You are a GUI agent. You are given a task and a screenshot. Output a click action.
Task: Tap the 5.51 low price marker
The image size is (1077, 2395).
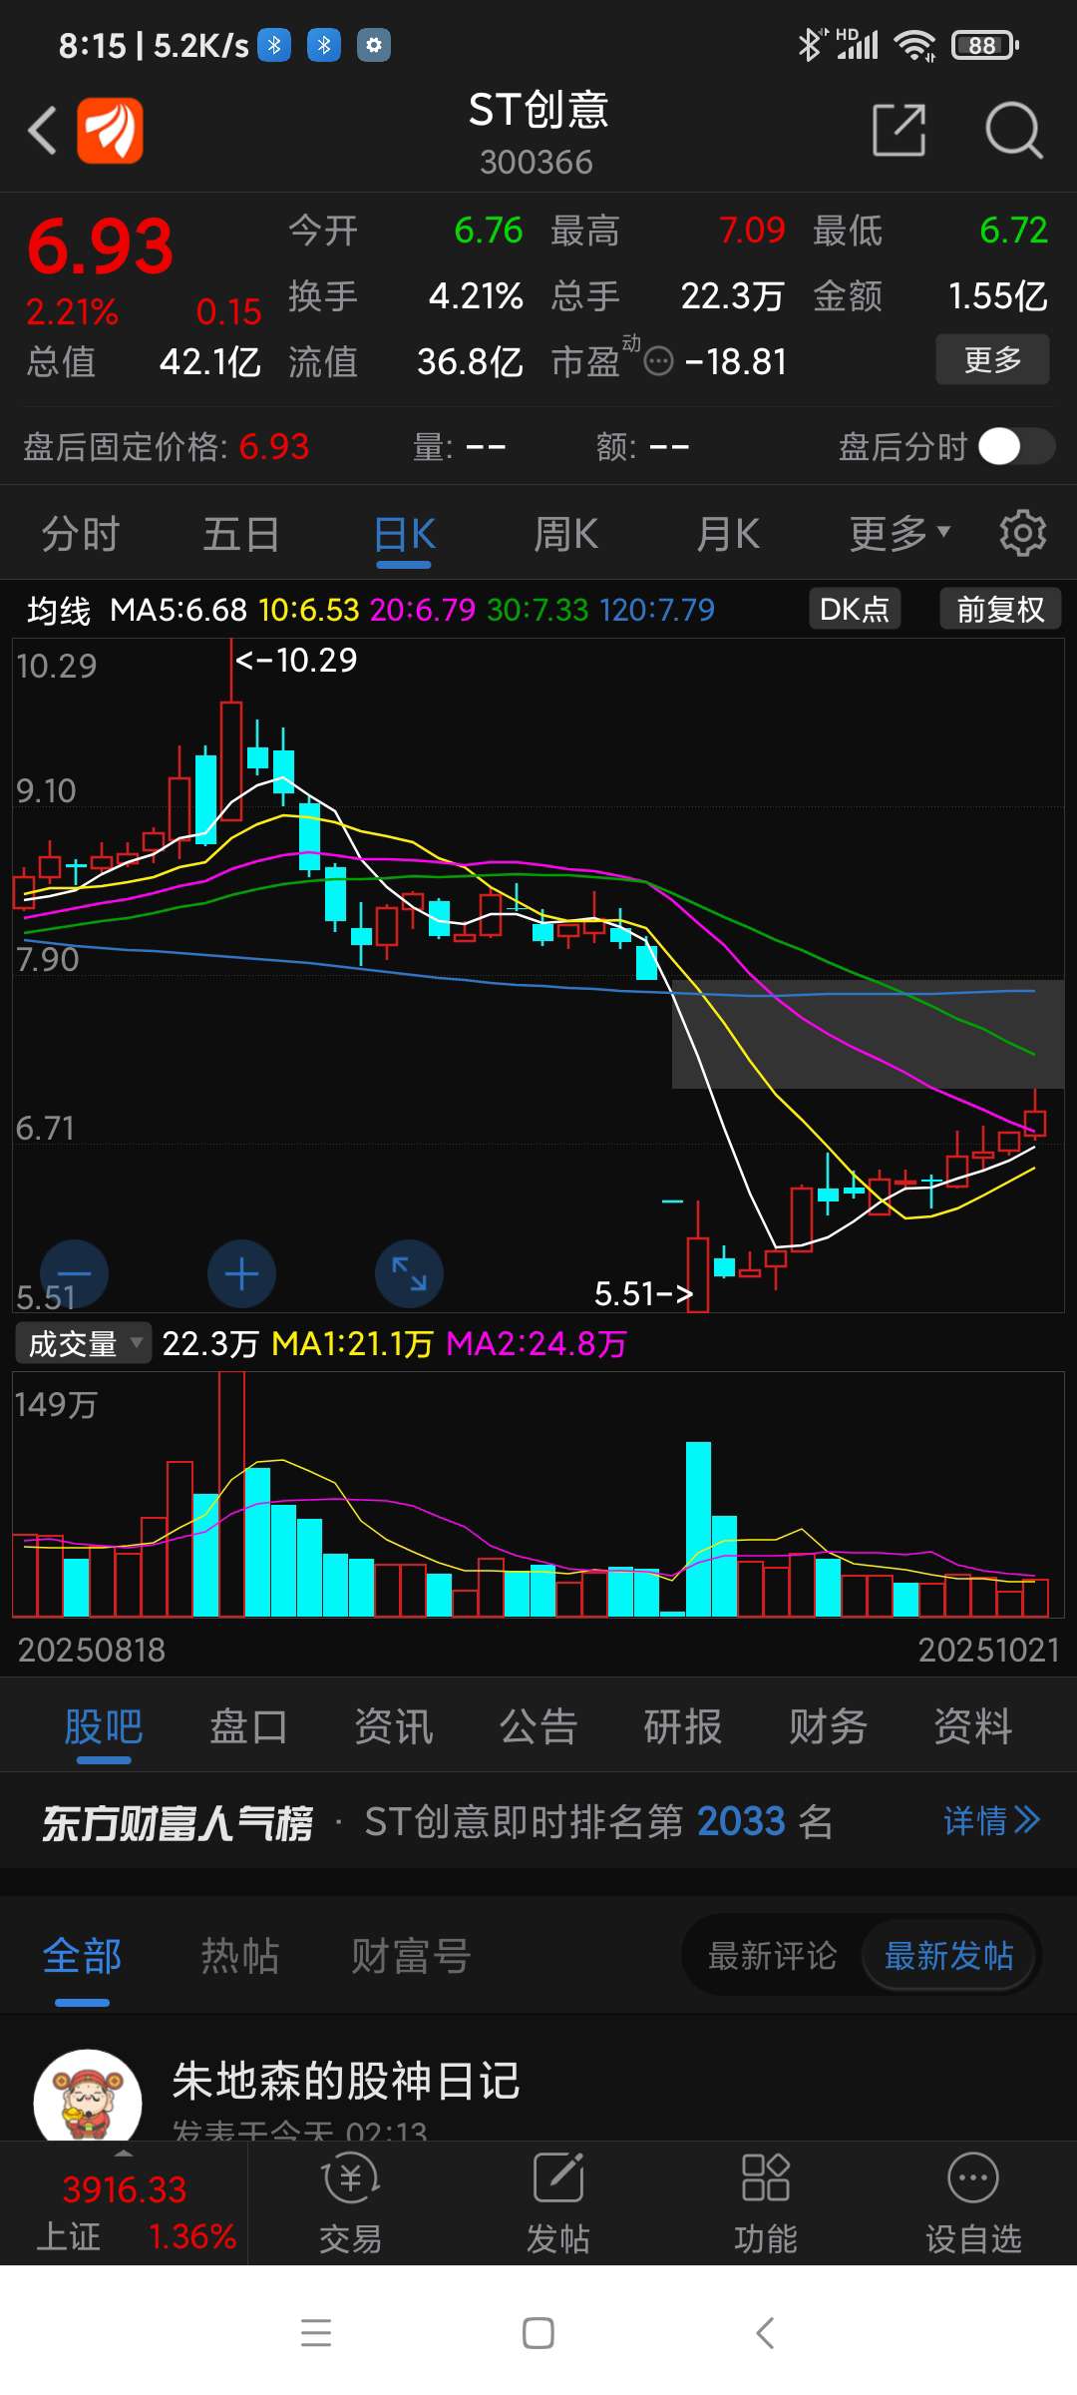tap(643, 1294)
